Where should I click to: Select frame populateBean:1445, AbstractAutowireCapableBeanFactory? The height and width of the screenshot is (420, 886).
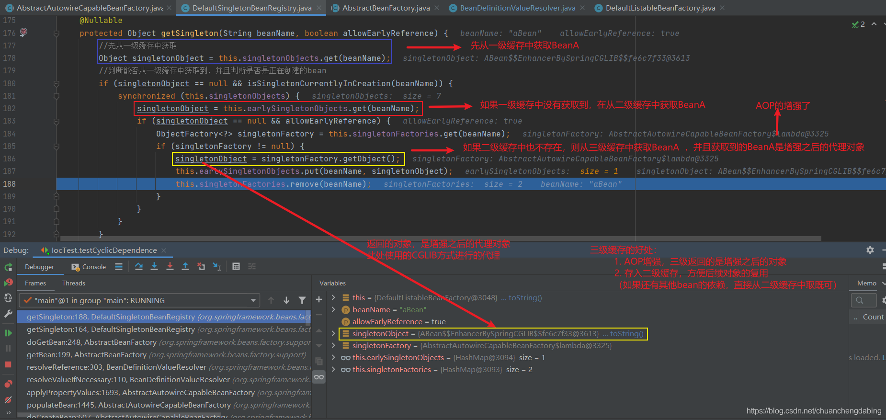(x=164, y=405)
